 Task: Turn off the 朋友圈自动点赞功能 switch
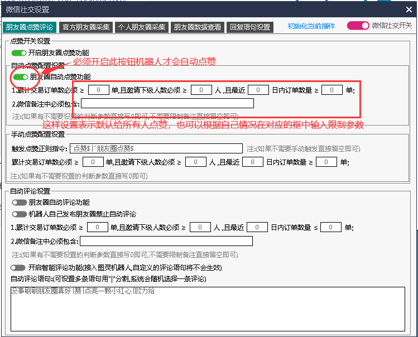point(21,77)
